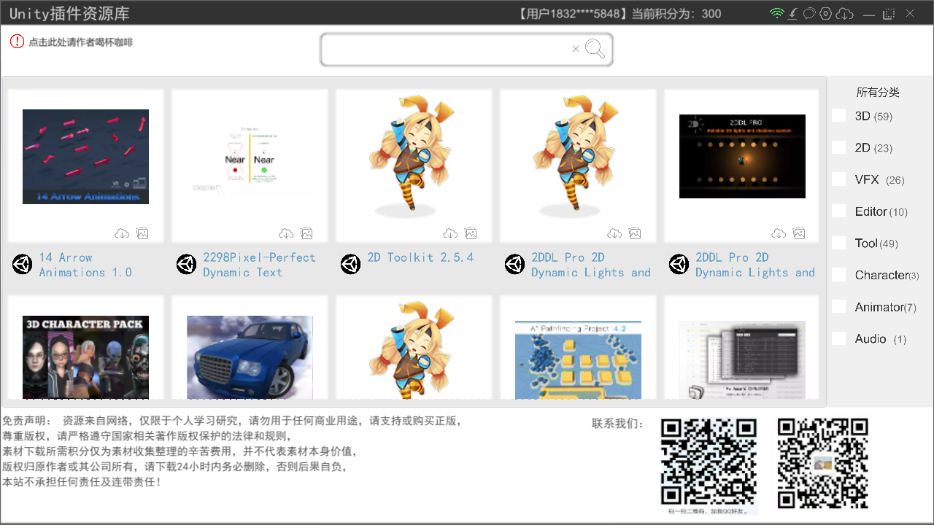Click Unity logo beside 14 Arrow Animations
This screenshot has height=525, width=934.
coord(22,264)
